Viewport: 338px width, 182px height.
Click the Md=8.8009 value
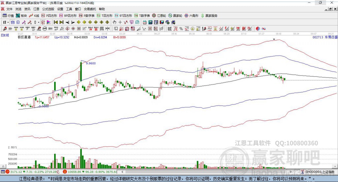[81, 37]
